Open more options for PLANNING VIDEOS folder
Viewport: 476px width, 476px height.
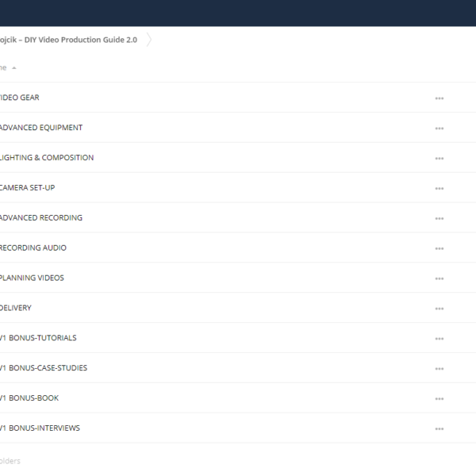(x=440, y=278)
